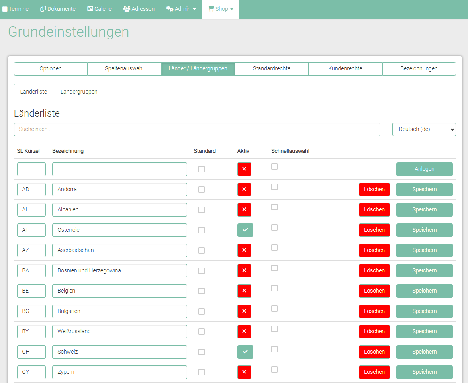Expand the Admin menu caret
The image size is (468, 383).
[x=194, y=9]
